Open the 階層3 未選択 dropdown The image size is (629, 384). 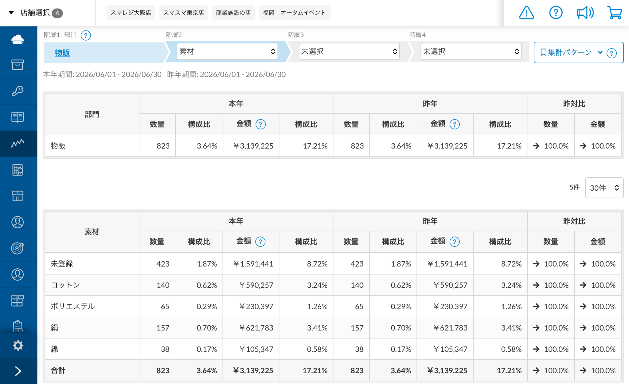349,51
